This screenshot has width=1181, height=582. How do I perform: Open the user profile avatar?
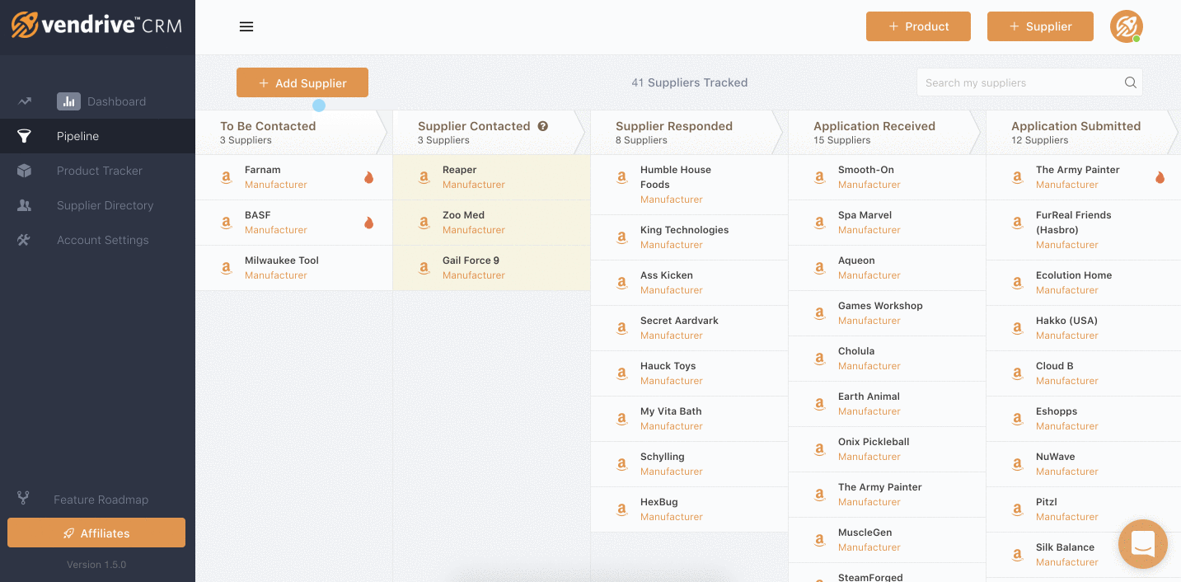[x=1126, y=26]
